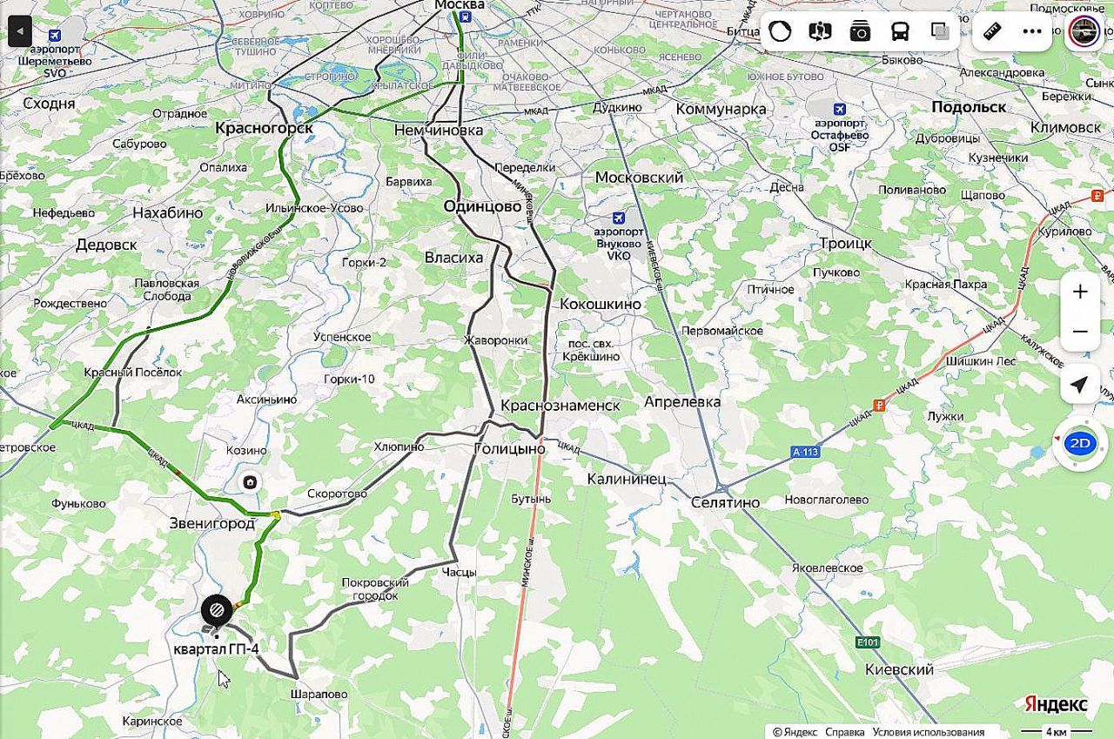1114x739 pixels.
Task: Expand the collapsed side panel arrow
Action: (19, 32)
